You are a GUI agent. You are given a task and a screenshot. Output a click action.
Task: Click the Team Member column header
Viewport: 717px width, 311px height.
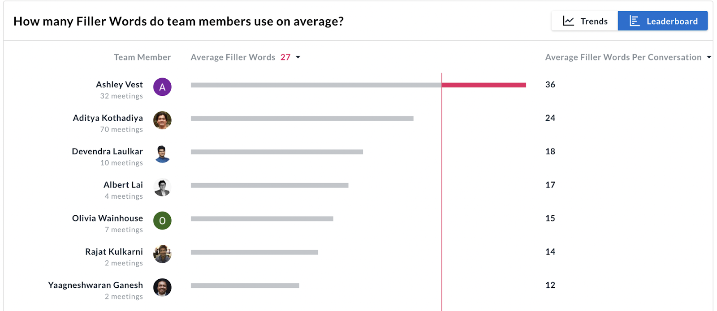142,57
